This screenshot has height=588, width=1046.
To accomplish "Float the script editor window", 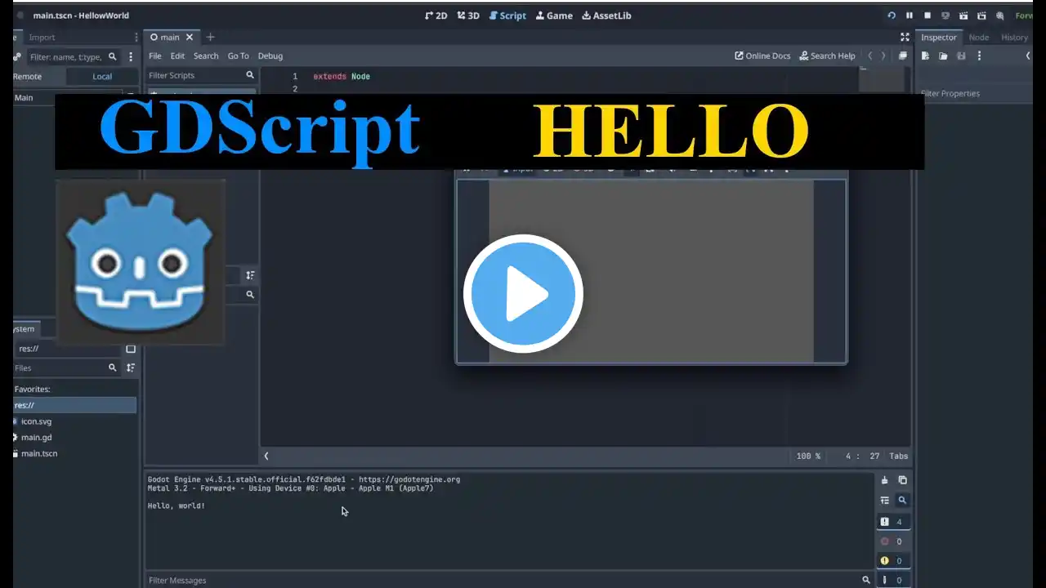I will pos(902,56).
